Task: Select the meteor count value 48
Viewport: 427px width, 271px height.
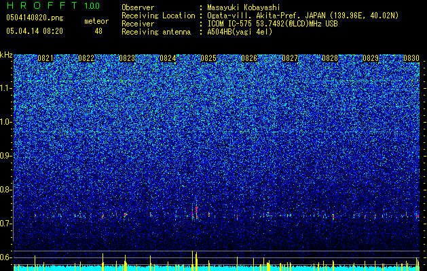Action: [x=98, y=31]
